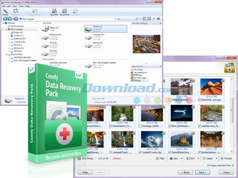Viewport: 238px width, 178px height.
Task: Launch the Wizard tool in toolbar
Action: 5,12
